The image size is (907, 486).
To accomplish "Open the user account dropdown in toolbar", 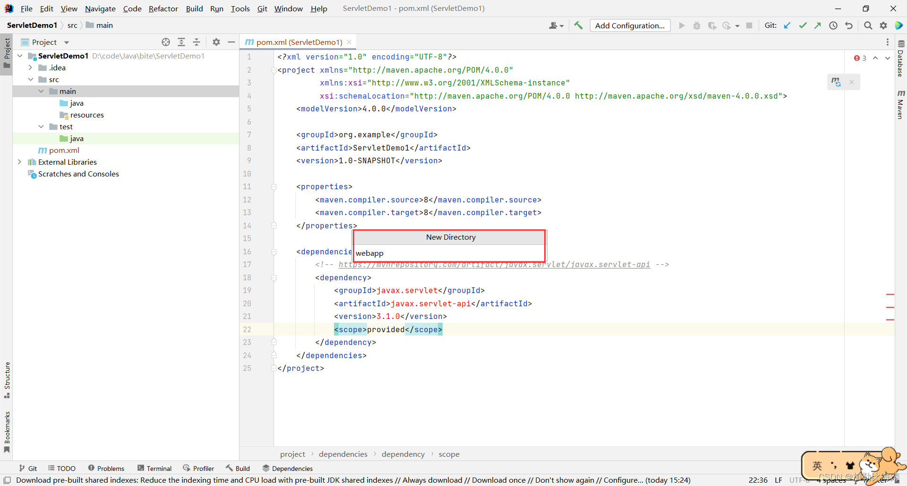I will pyautogui.click(x=556, y=25).
